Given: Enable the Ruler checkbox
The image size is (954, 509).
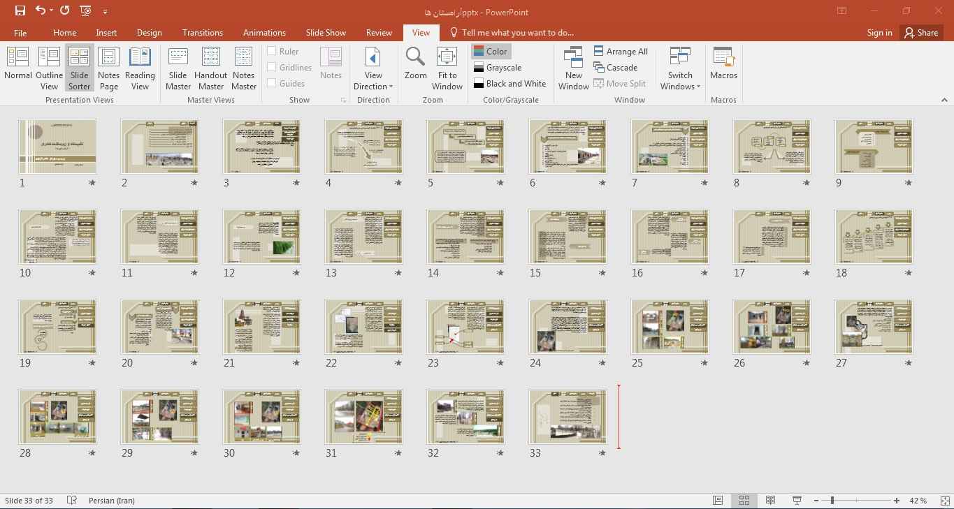Looking at the screenshot, I should (272, 51).
